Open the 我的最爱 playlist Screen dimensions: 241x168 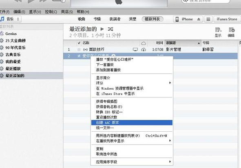click(x=13, y=62)
